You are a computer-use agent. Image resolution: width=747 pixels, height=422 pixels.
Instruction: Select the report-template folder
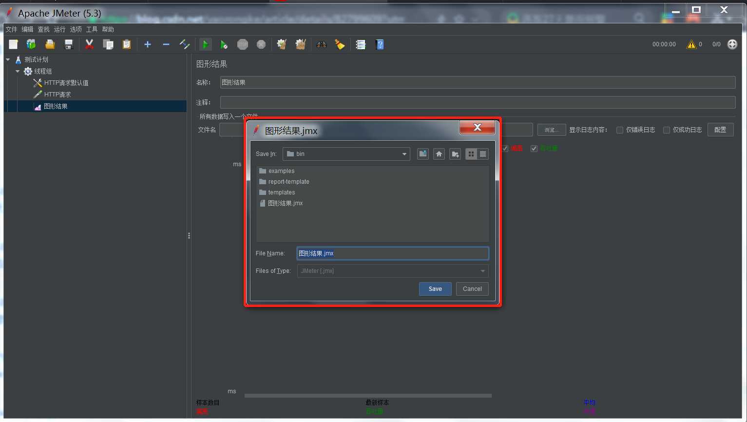click(x=284, y=182)
